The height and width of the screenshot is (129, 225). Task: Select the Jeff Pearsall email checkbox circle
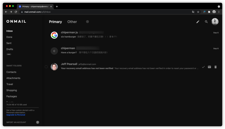(x=46, y=67)
